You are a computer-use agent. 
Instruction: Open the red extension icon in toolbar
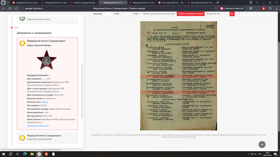point(264,8)
